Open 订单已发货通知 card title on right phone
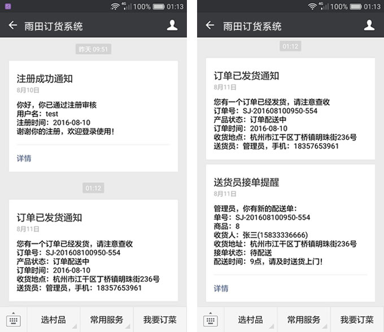 (x=246, y=76)
